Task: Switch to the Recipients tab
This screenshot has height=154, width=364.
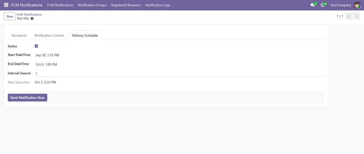Action: tap(19, 35)
